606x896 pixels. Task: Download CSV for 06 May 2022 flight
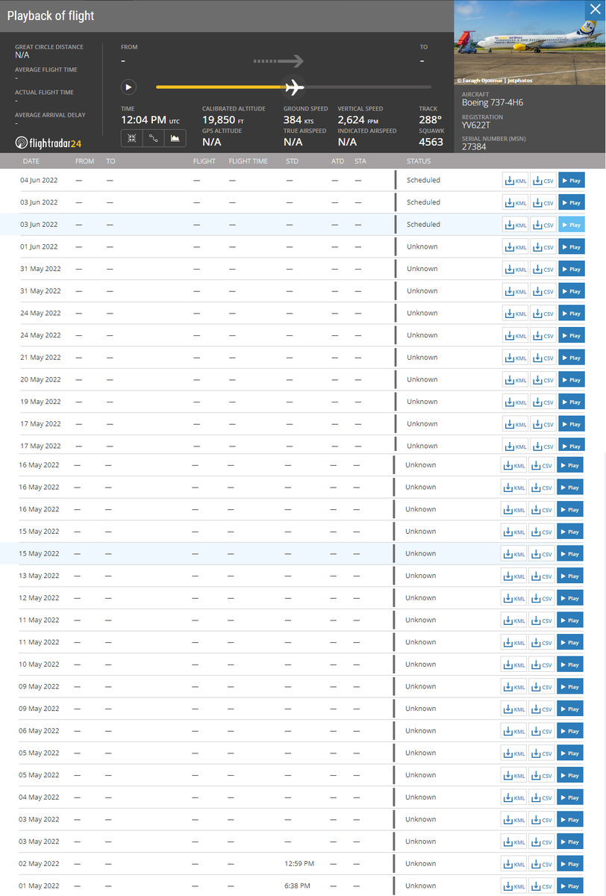[x=542, y=731]
